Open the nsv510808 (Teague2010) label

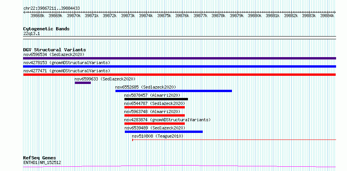pyautogui.click(x=158, y=136)
